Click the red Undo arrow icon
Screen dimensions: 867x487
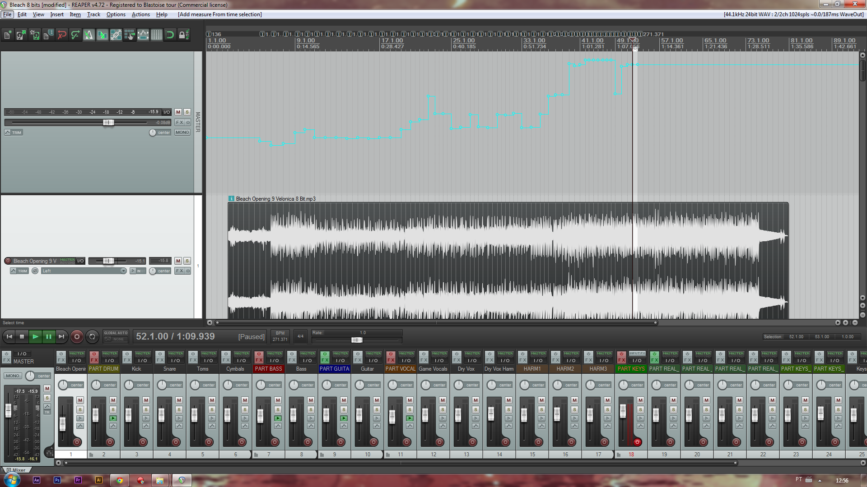(x=62, y=35)
